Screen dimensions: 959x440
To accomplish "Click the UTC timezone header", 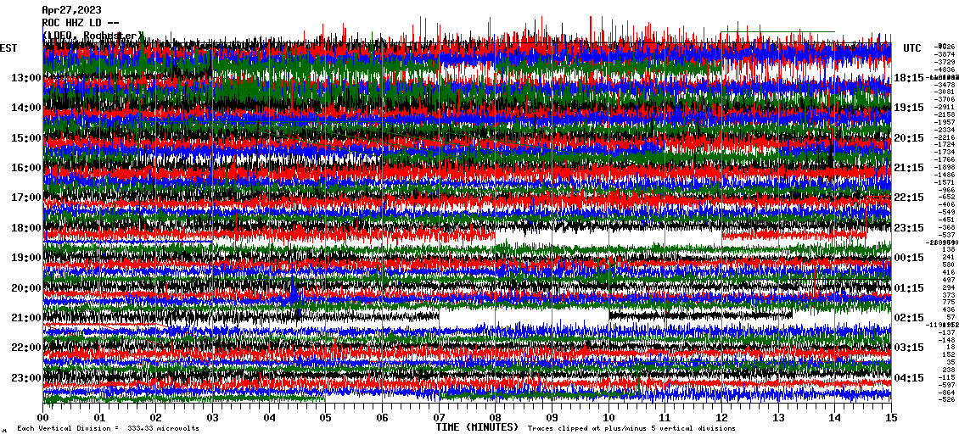I will tap(912, 48).
